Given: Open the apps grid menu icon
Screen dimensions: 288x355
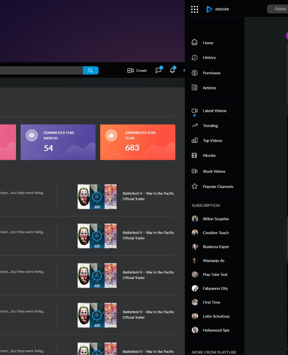Looking at the screenshot, I should pos(194,9).
